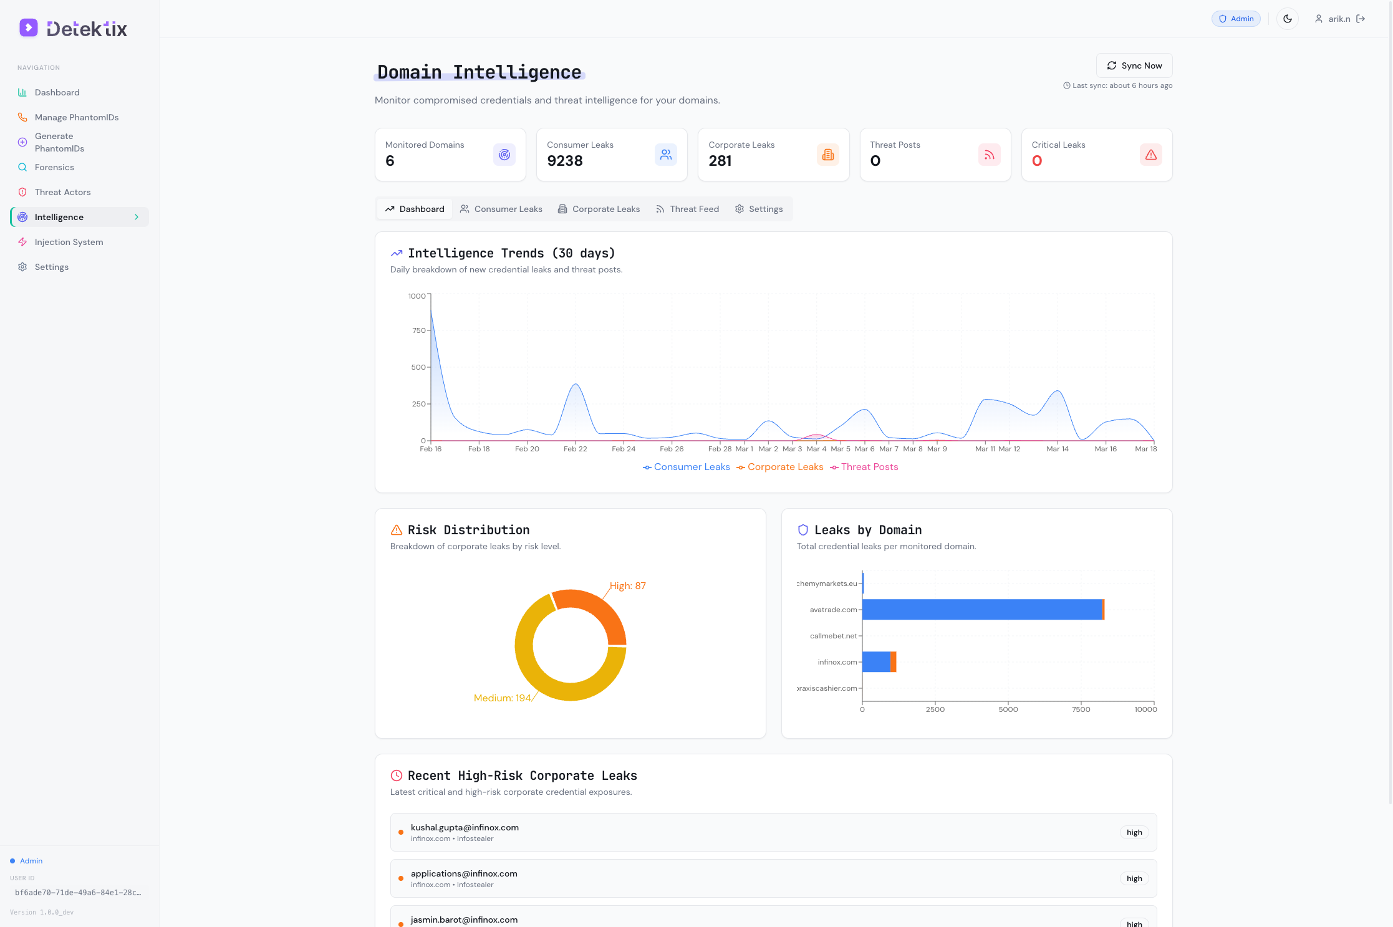Open Dashboard from the sidebar
This screenshot has height=927, width=1393.
(x=57, y=92)
